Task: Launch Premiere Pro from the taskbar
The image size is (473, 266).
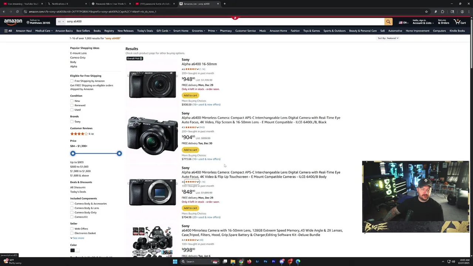Action: [273, 262]
